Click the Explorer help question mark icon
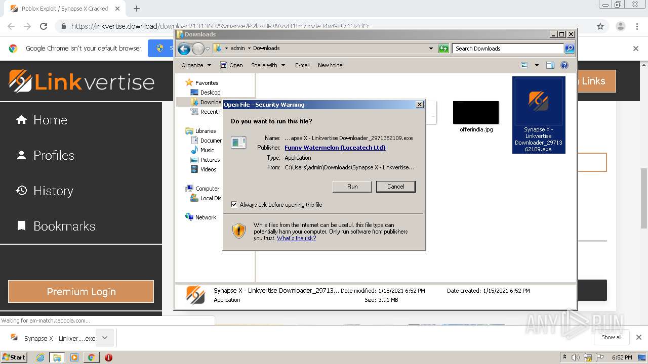This screenshot has width=648, height=364. pyautogui.click(x=564, y=65)
